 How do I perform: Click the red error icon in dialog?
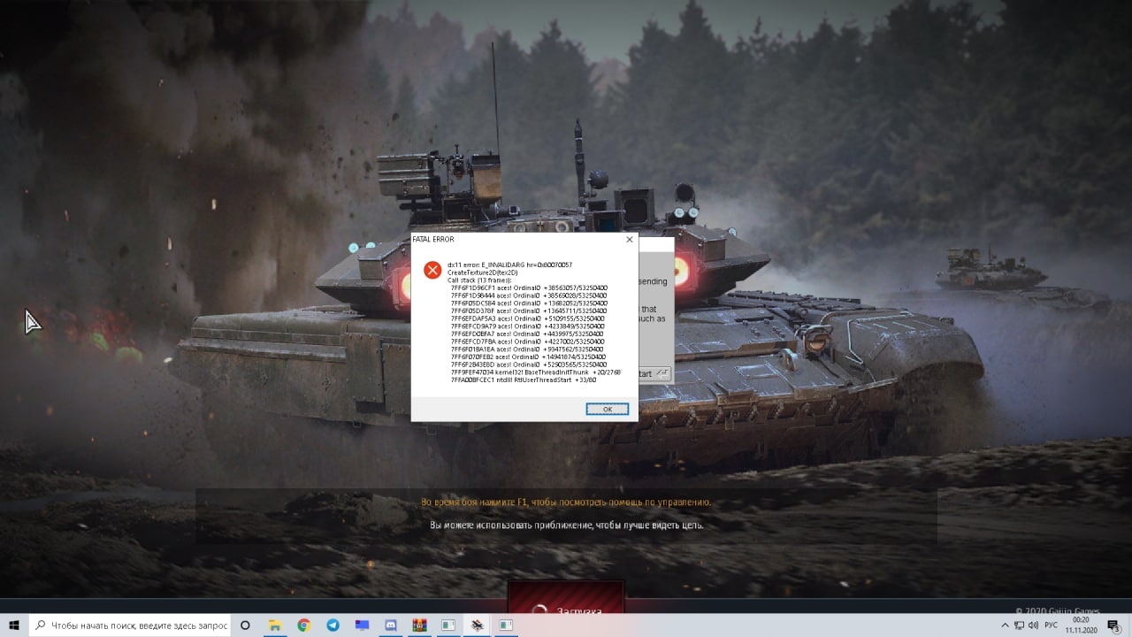[x=432, y=270]
